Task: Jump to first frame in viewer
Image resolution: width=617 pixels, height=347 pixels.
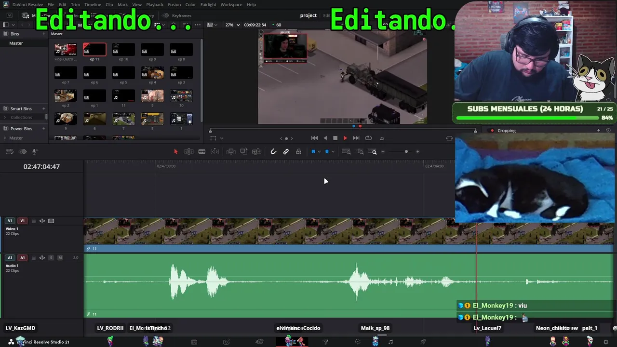Action: tap(314, 138)
